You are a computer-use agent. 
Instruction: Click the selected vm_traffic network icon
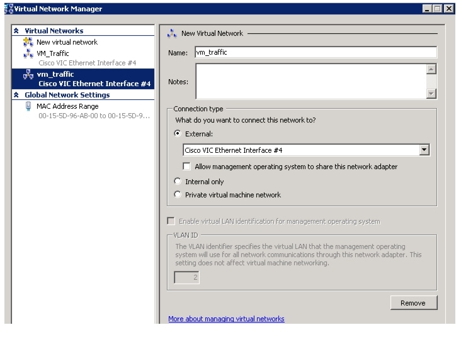28,75
